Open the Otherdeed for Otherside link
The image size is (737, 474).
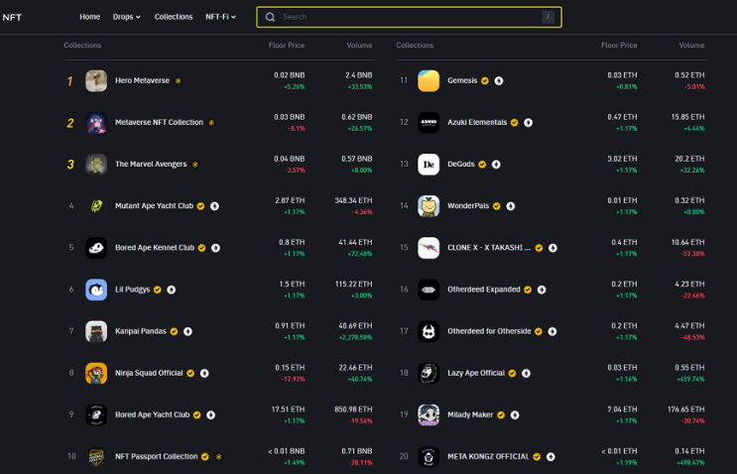coord(489,331)
